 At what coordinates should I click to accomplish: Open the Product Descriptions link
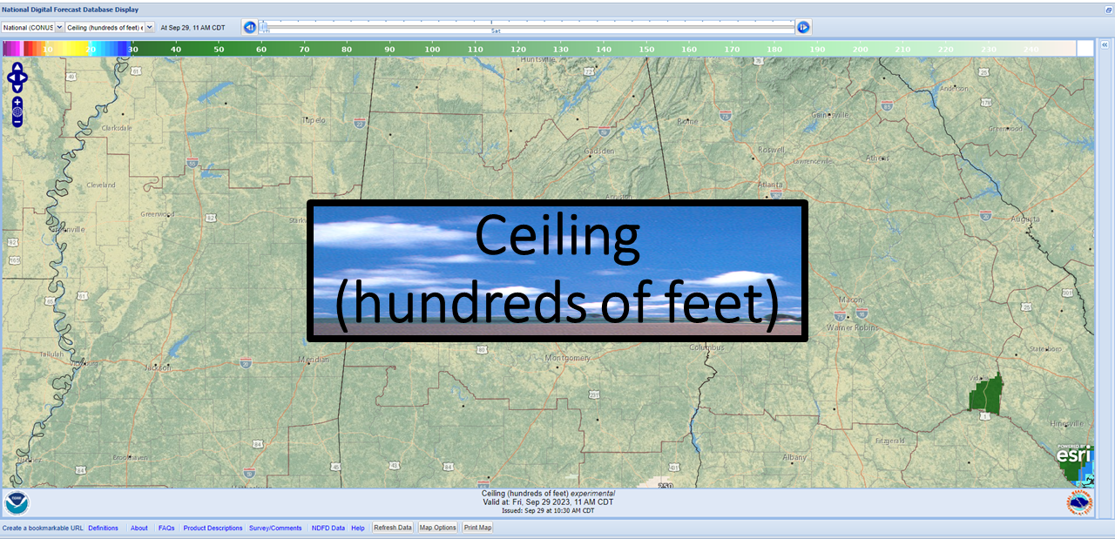click(213, 528)
